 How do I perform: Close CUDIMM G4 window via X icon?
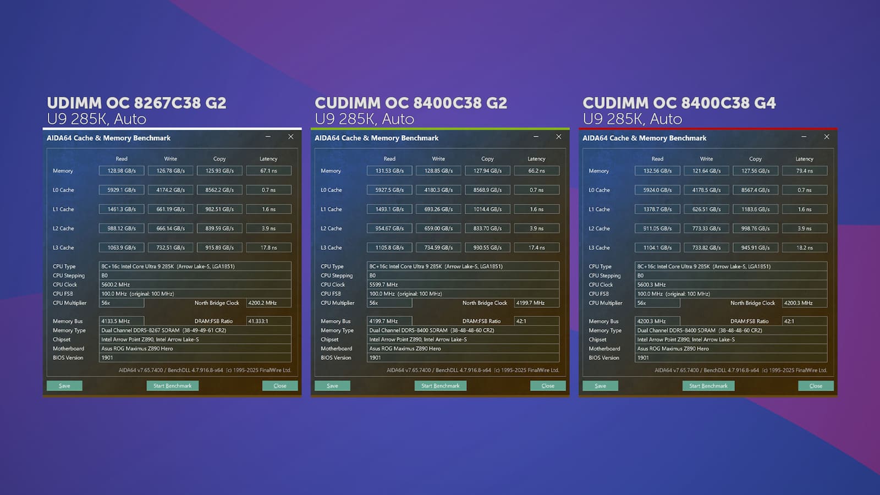(827, 137)
